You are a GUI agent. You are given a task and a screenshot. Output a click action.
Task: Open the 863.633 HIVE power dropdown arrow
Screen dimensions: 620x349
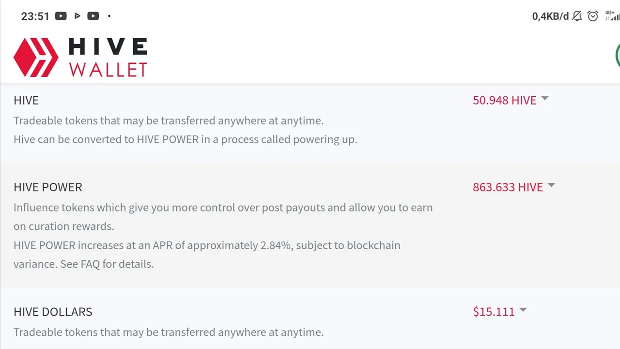click(551, 185)
